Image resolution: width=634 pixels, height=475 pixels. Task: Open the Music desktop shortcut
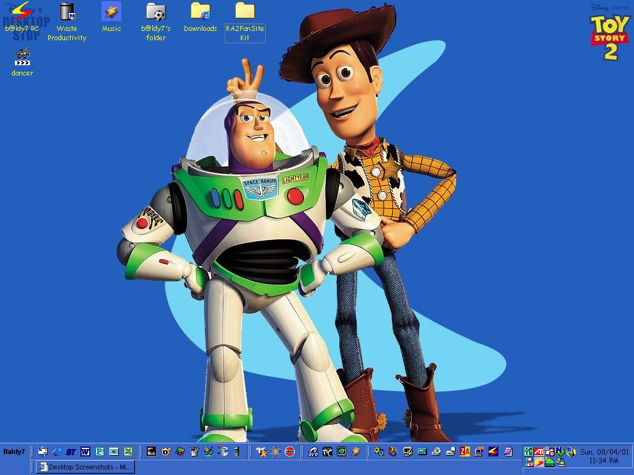111,12
